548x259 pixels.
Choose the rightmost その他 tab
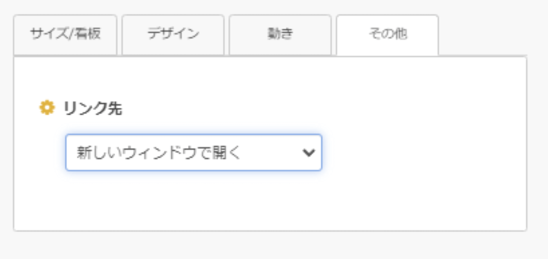point(388,34)
